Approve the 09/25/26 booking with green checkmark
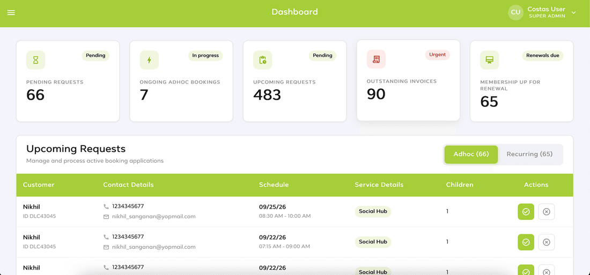The height and width of the screenshot is (275, 590). click(526, 211)
